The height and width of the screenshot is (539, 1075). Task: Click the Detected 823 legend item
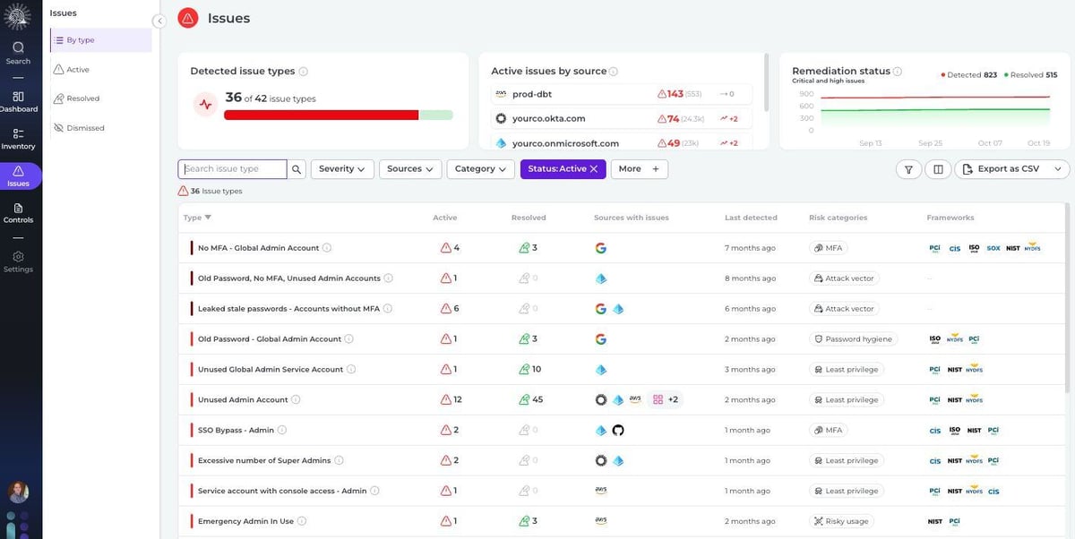[968, 75]
